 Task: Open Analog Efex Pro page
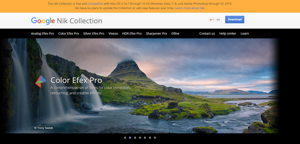(43, 34)
